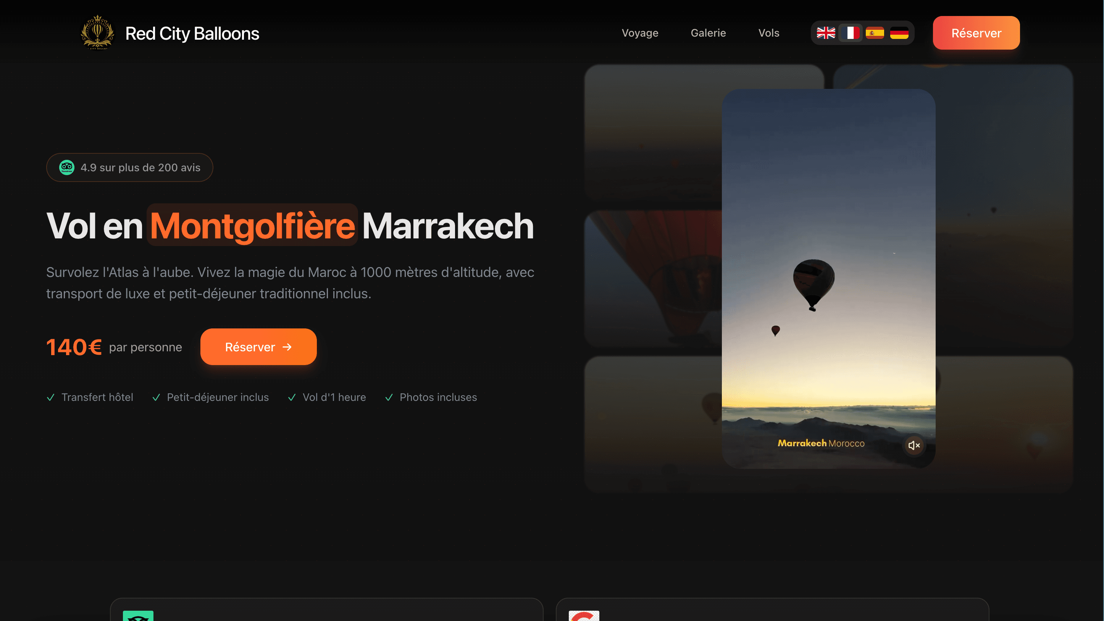Choose German with the German flag
Image resolution: width=1104 pixels, height=621 pixels.
(899, 33)
